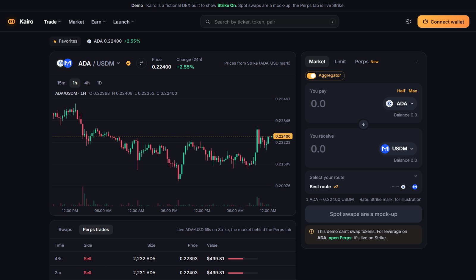
Task: Select the 4h chart interval
Action: (87, 83)
